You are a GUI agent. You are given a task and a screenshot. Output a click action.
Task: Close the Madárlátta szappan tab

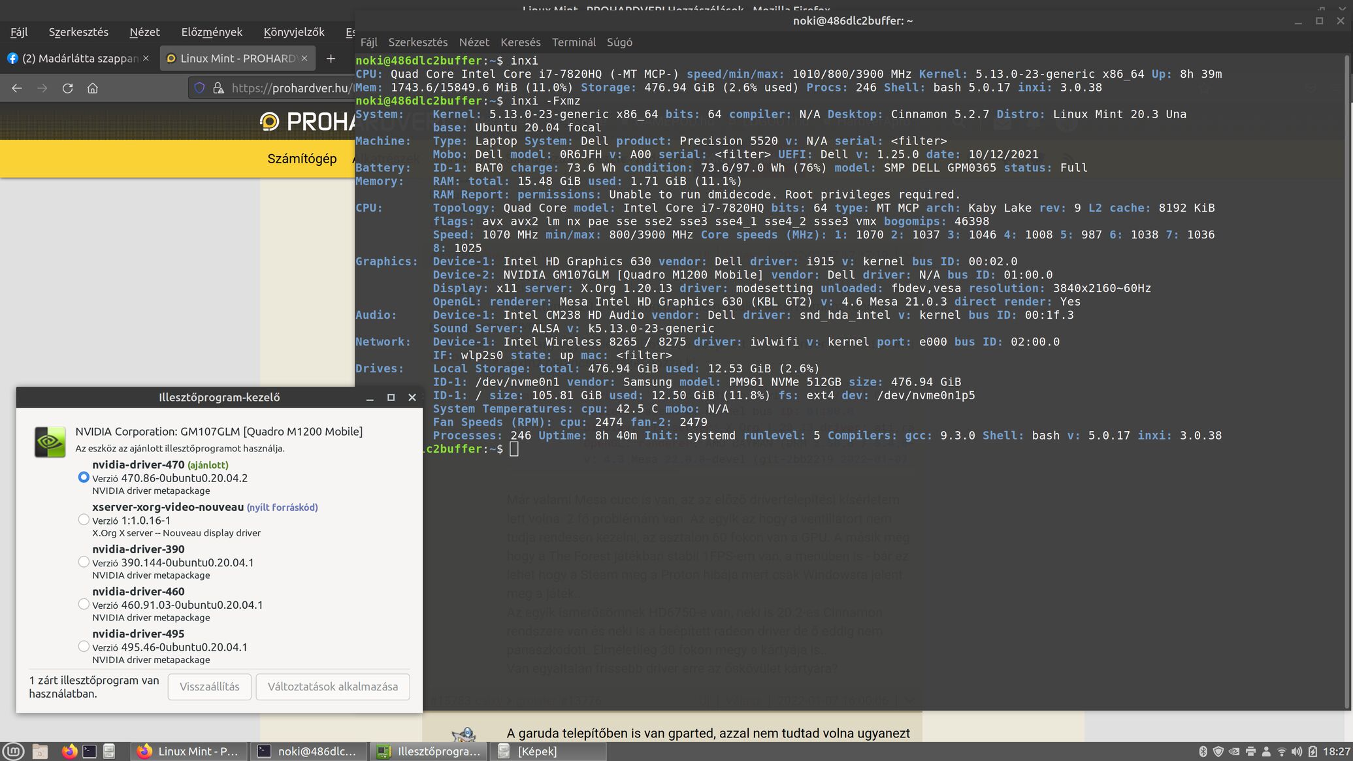146,59
